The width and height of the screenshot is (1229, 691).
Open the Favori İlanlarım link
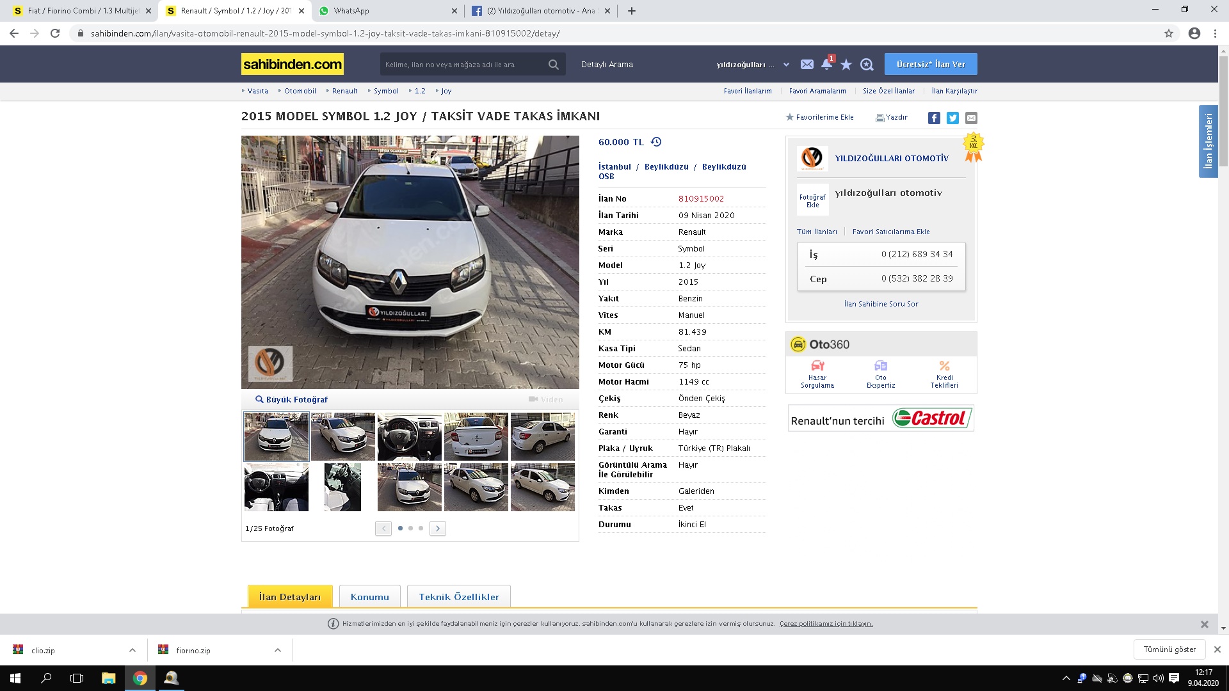(x=748, y=91)
